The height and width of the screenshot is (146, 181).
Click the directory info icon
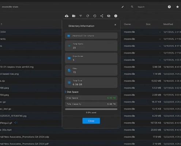[x=116, y=16]
